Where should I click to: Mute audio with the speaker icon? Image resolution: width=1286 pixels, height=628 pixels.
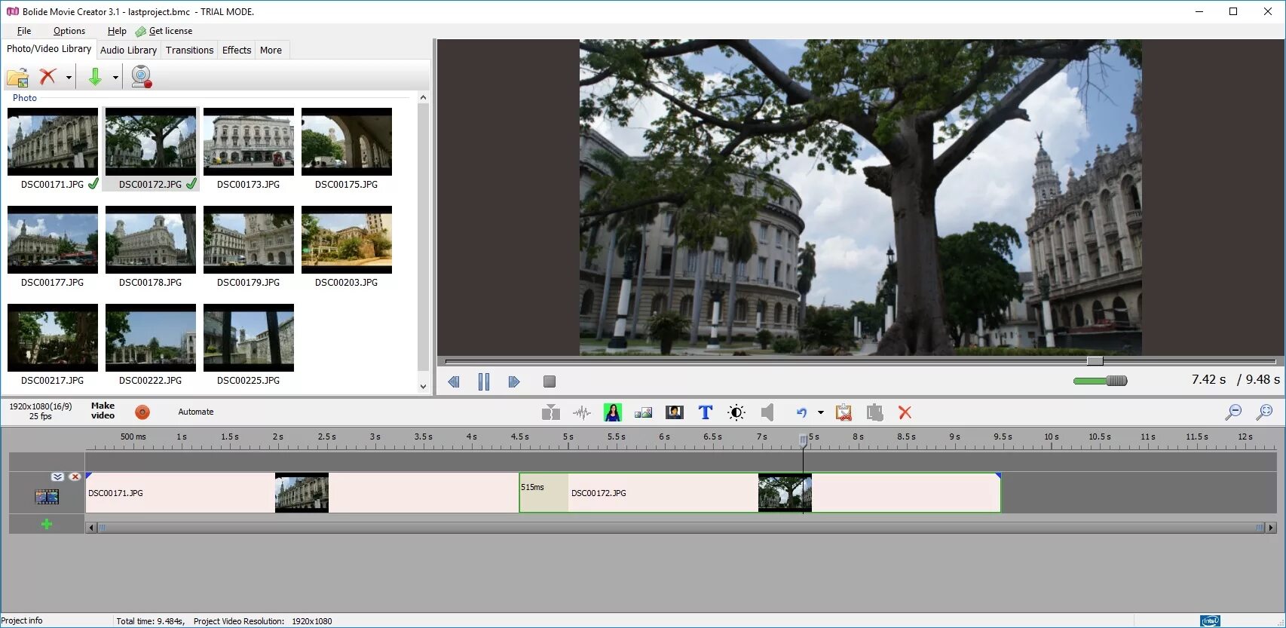767,412
